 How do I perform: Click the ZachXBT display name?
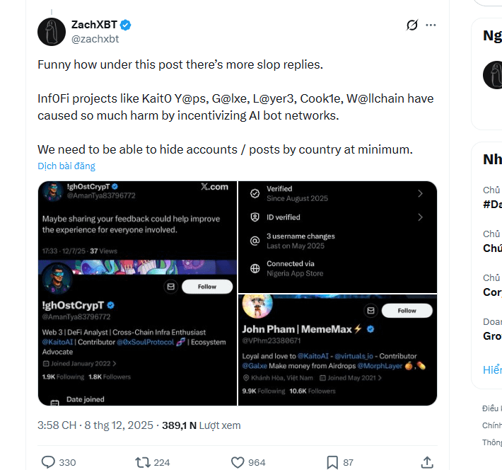(94, 25)
